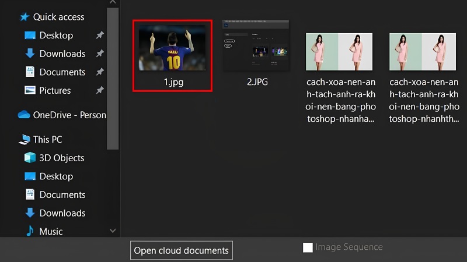
Task: Click the navigation pane scrollbar thumb
Action: click(113, 79)
